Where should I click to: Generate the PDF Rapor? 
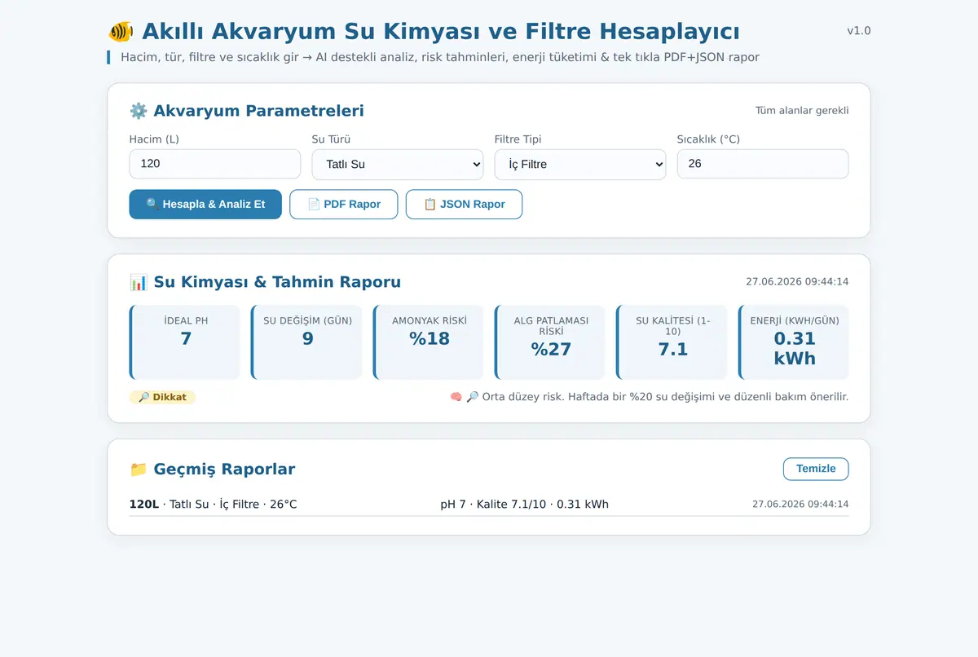point(344,205)
